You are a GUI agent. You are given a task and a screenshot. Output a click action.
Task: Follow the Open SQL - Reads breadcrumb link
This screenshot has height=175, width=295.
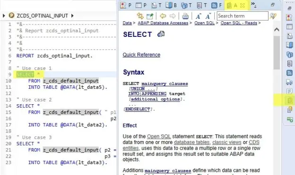pyautogui.click(x=239, y=23)
